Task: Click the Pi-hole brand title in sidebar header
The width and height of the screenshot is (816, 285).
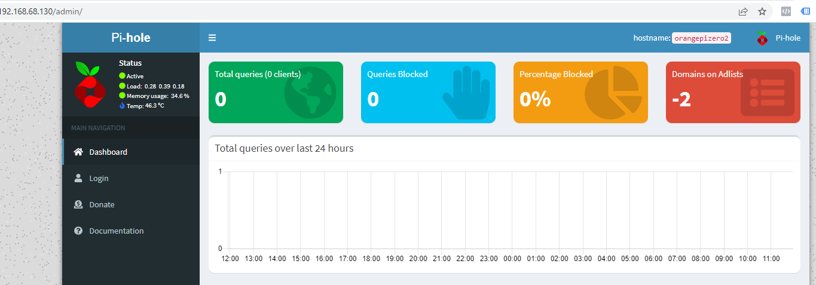Action: coord(131,38)
